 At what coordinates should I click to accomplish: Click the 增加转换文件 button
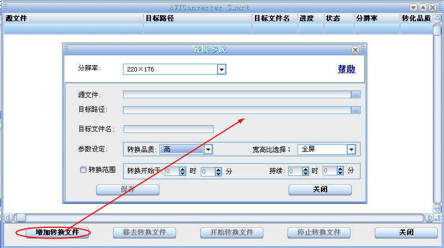point(57,232)
